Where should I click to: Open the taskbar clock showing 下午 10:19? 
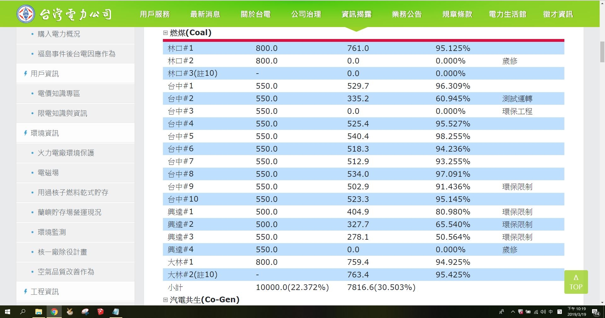(x=577, y=312)
